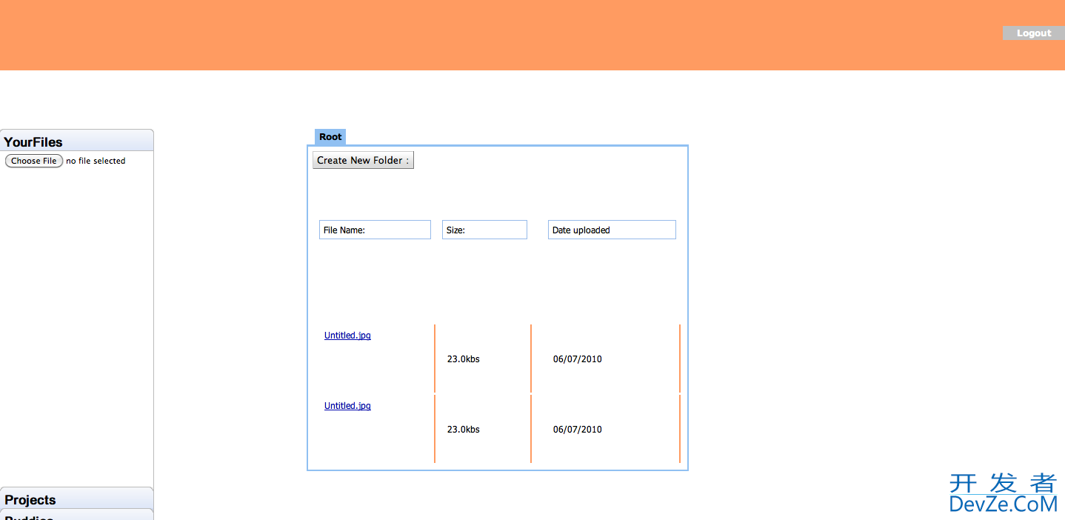Viewport: 1065px width, 520px height.
Task: Click 06/07/2010 date in second file row
Action: pyautogui.click(x=578, y=430)
